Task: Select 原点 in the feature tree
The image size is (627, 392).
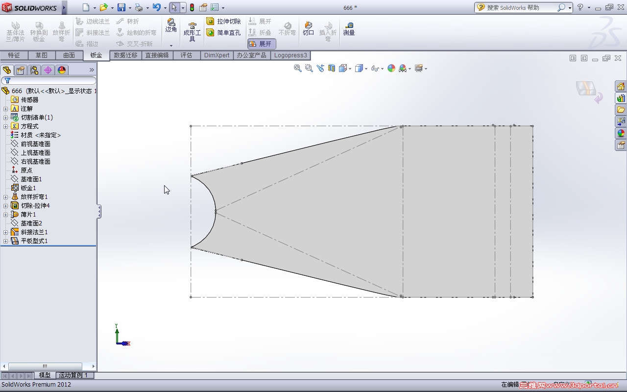Action: [26, 171]
